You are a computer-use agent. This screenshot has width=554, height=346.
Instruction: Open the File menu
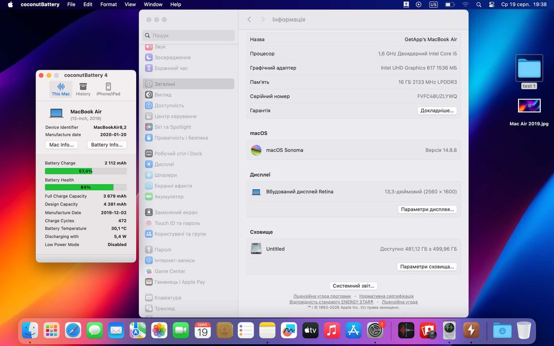click(71, 4)
